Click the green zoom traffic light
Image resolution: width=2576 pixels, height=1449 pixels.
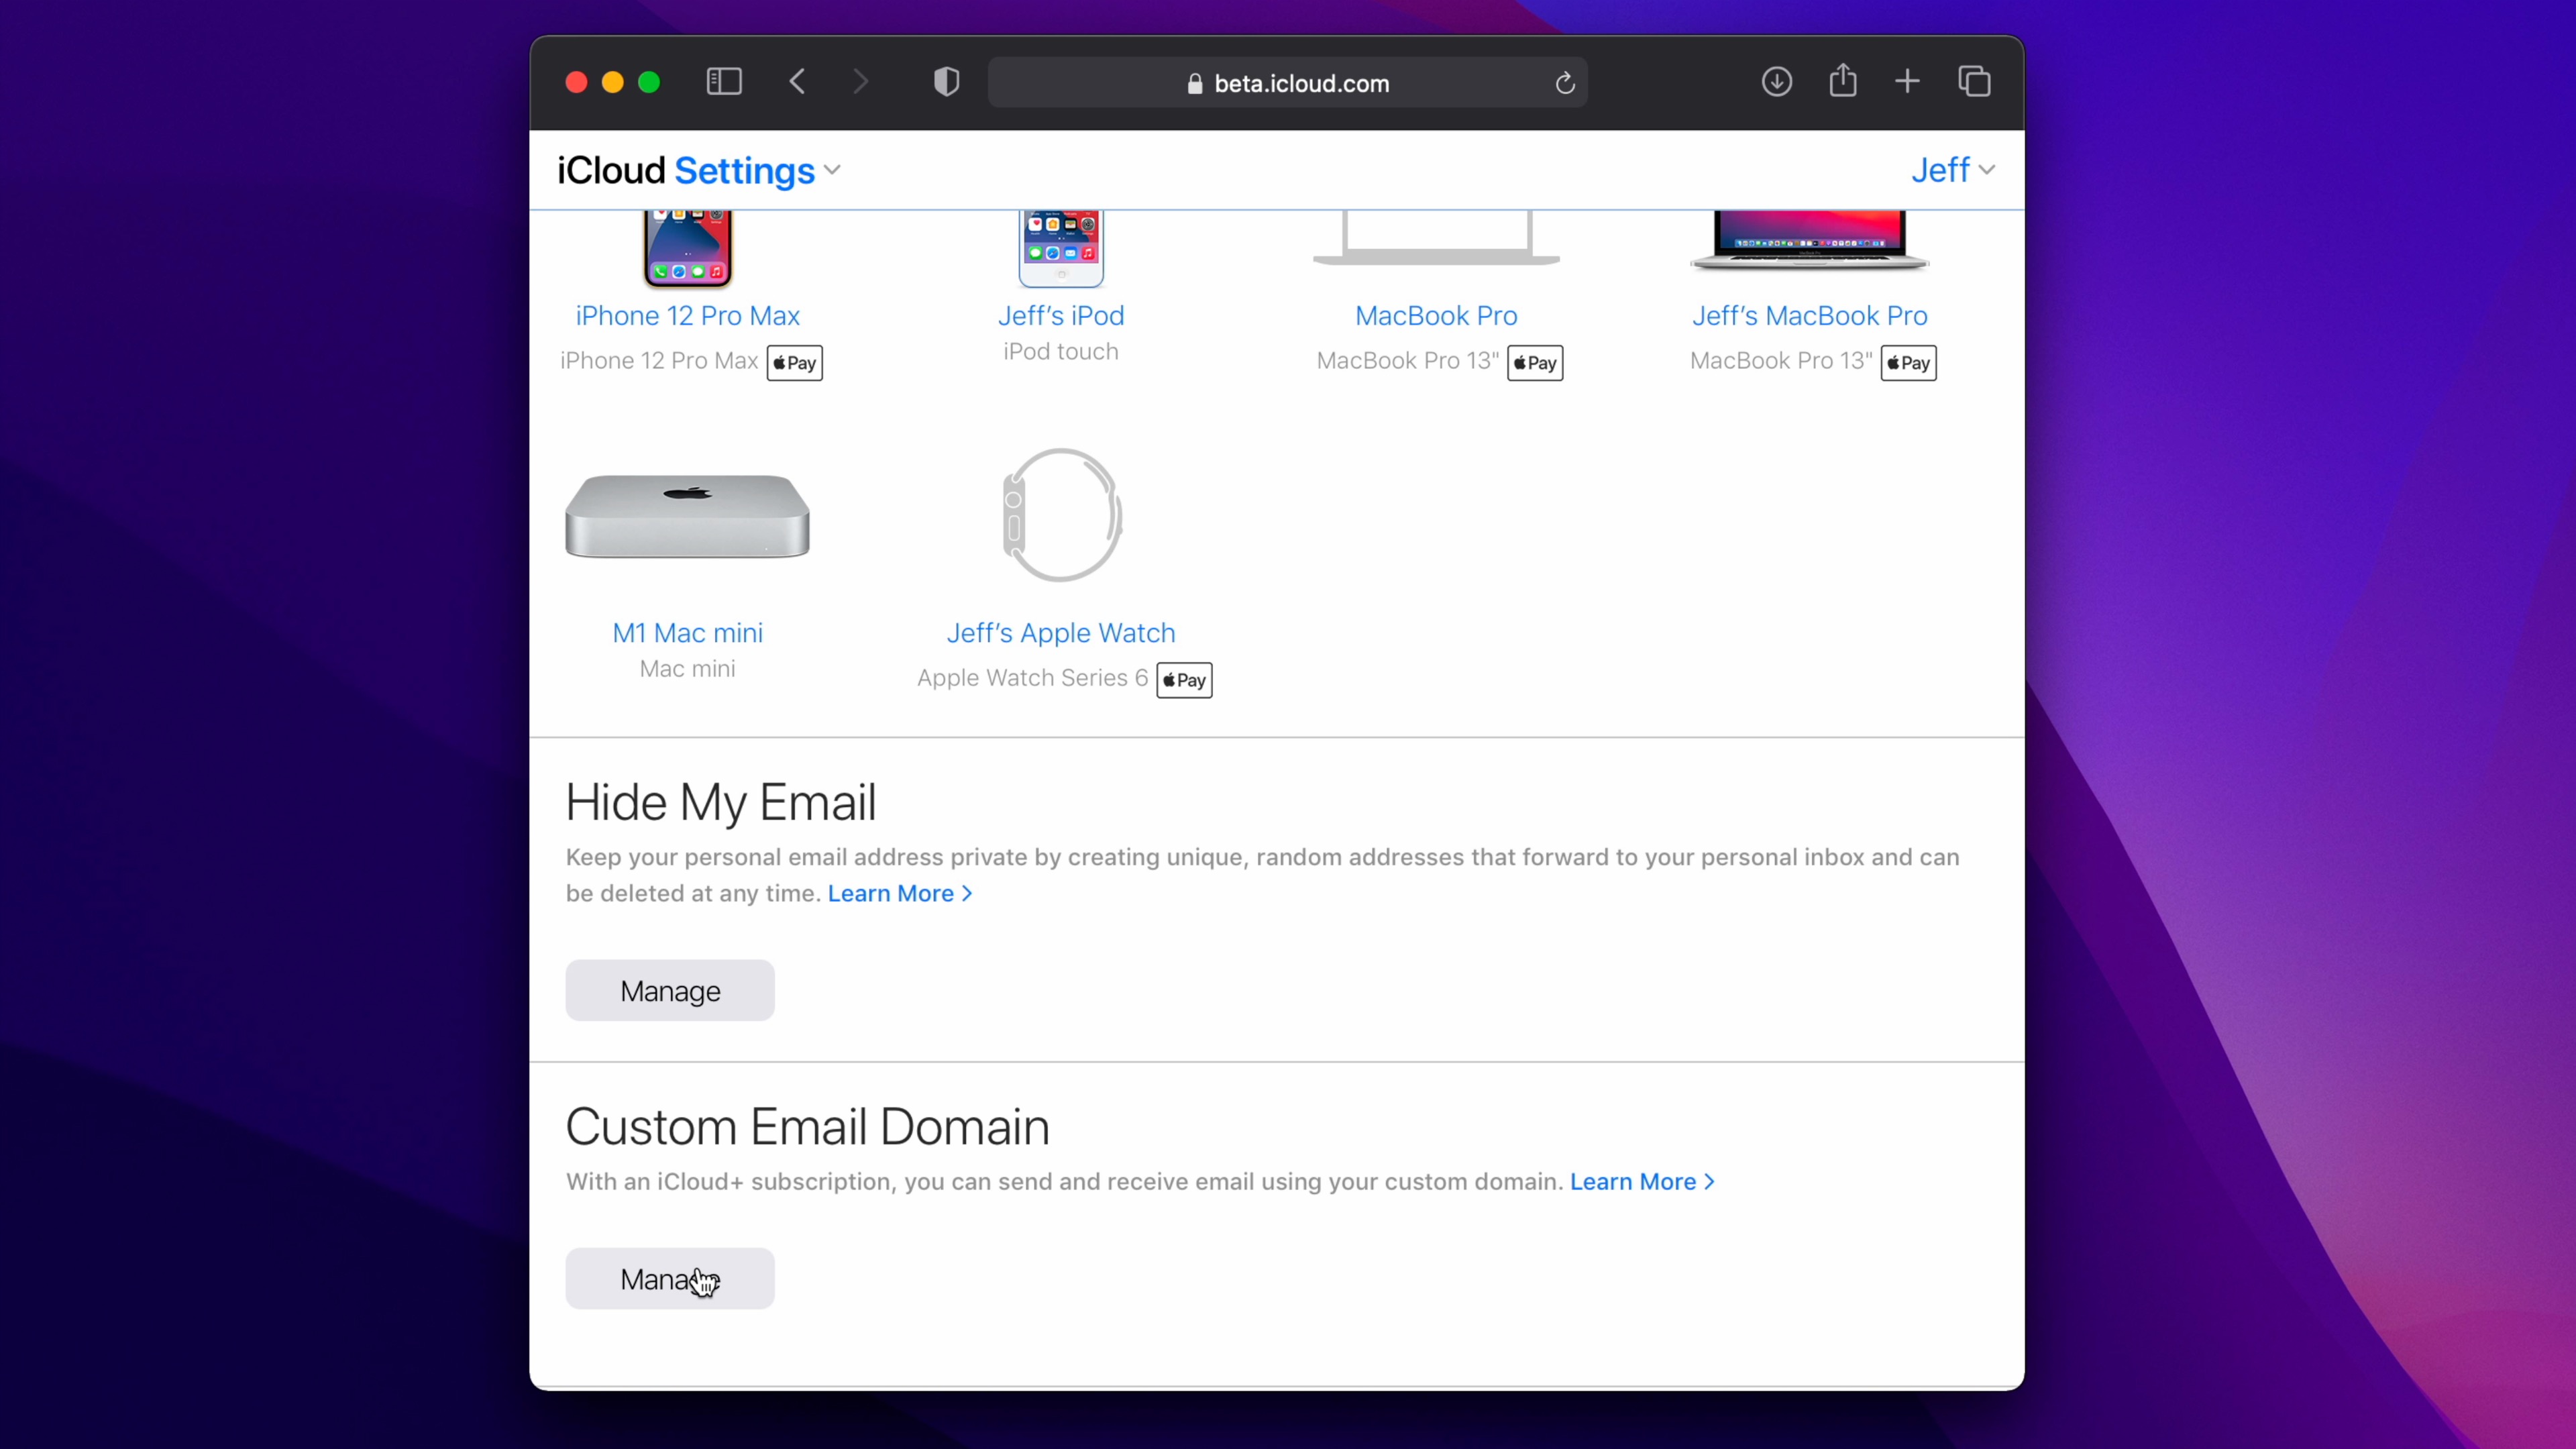tap(649, 82)
